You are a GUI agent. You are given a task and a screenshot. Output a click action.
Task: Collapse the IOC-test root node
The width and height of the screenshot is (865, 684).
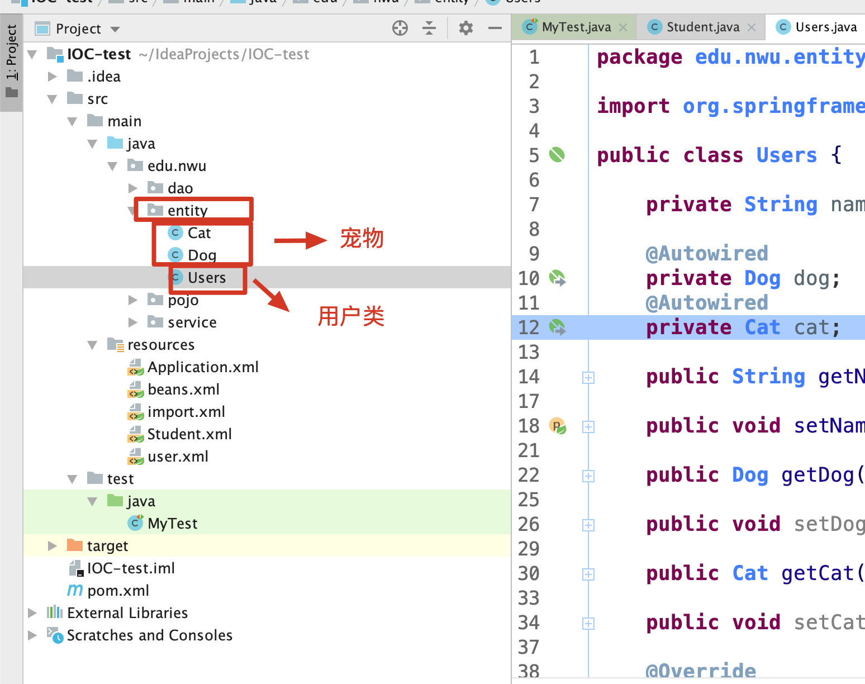(32, 54)
